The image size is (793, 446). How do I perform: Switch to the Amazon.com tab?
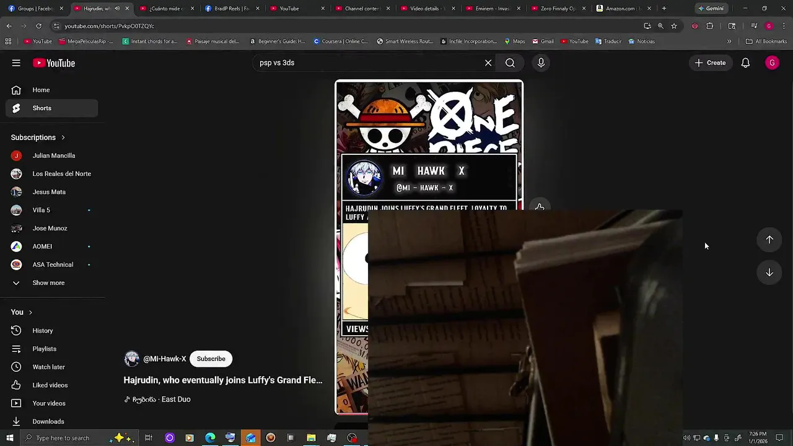tap(622, 9)
